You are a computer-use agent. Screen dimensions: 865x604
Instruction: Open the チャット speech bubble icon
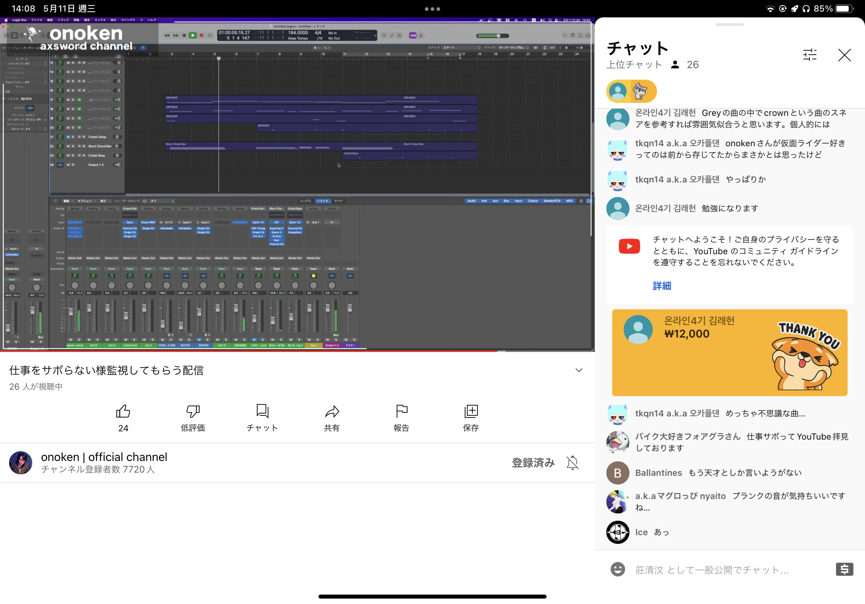(262, 411)
